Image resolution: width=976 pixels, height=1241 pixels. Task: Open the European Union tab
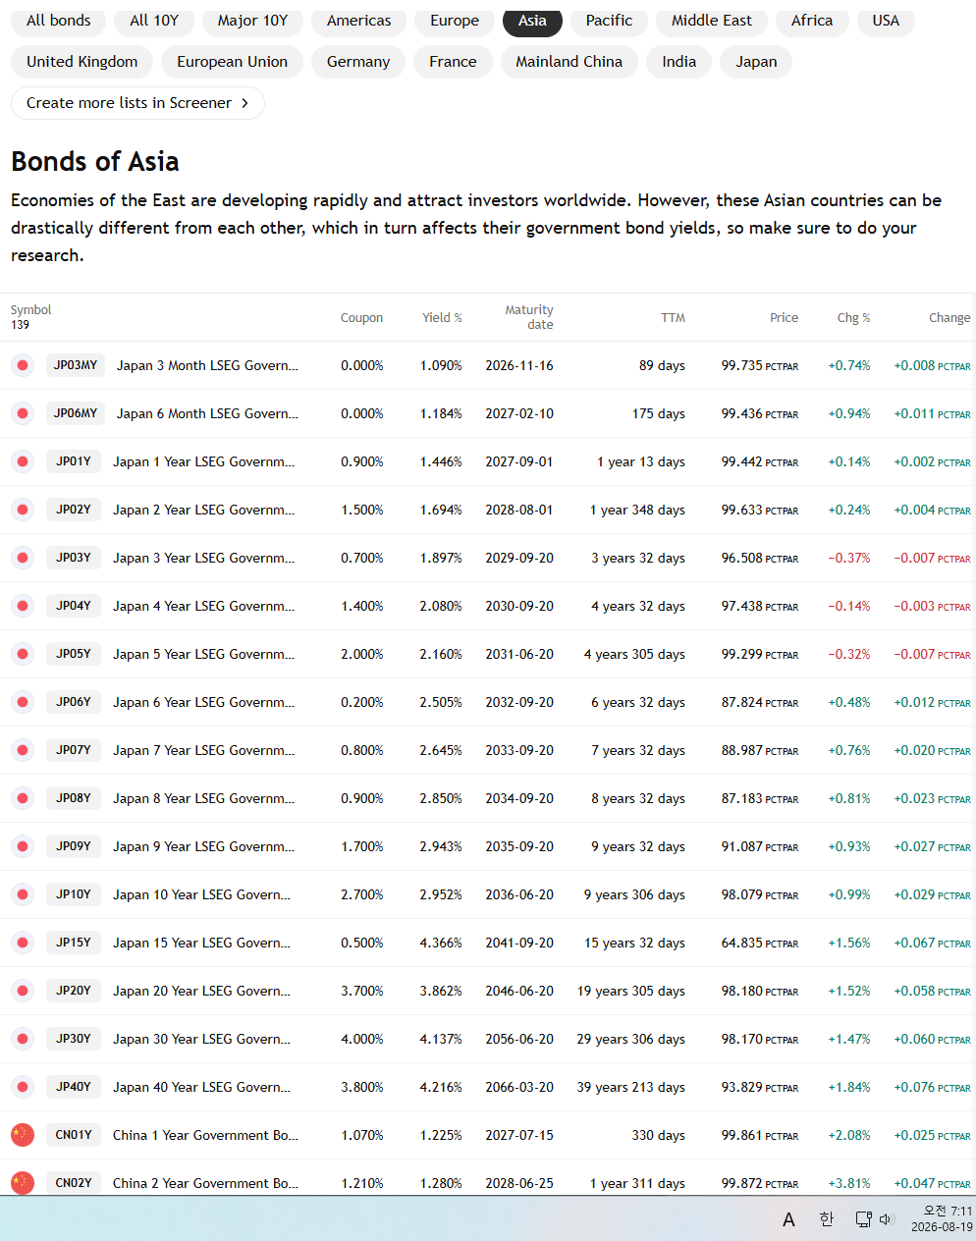[x=233, y=62]
